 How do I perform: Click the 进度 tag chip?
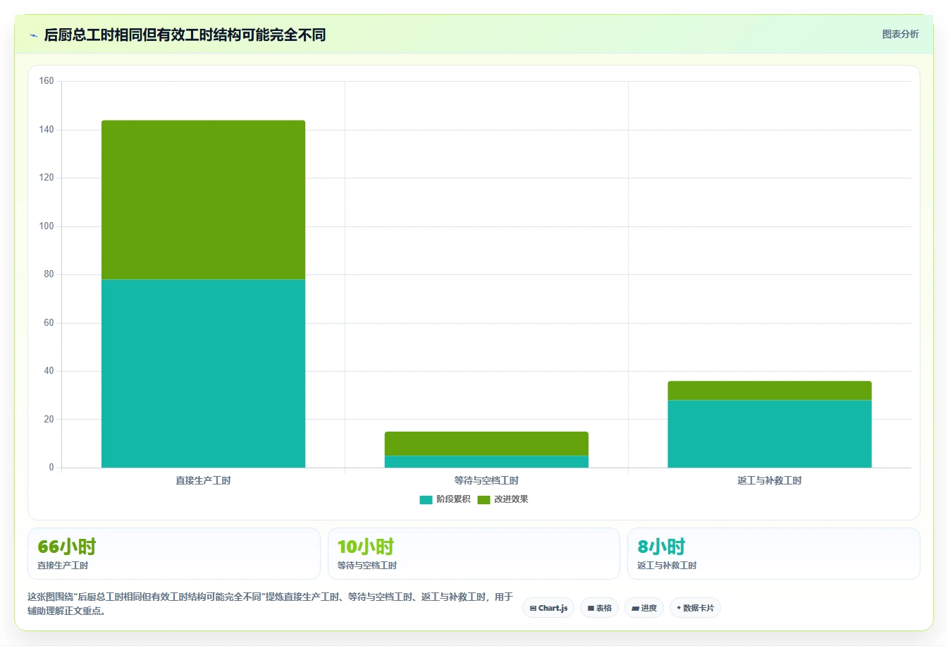tap(644, 608)
